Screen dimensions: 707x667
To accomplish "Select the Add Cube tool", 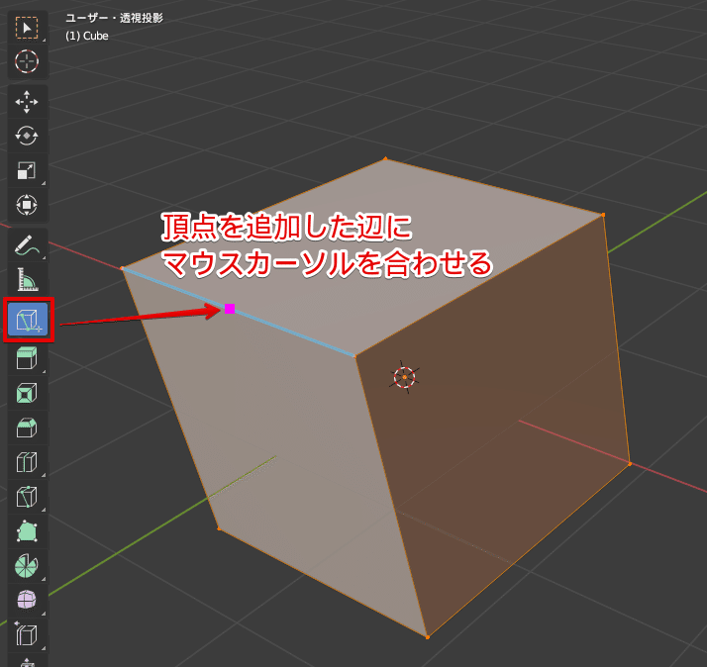I will (28, 320).
